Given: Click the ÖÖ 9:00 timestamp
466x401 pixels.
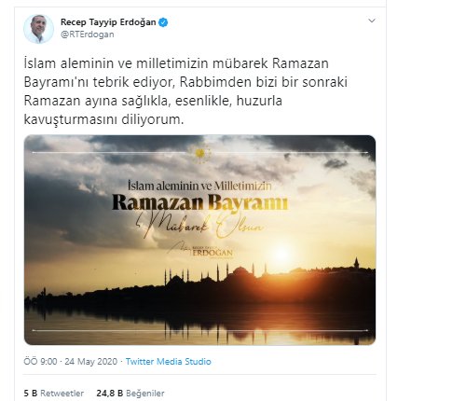Looking at the screenshot, I should (40, 362).
